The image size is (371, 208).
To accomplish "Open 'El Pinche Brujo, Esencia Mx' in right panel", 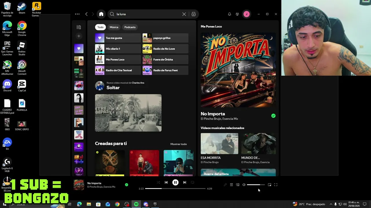I will [x=219, y=119].
